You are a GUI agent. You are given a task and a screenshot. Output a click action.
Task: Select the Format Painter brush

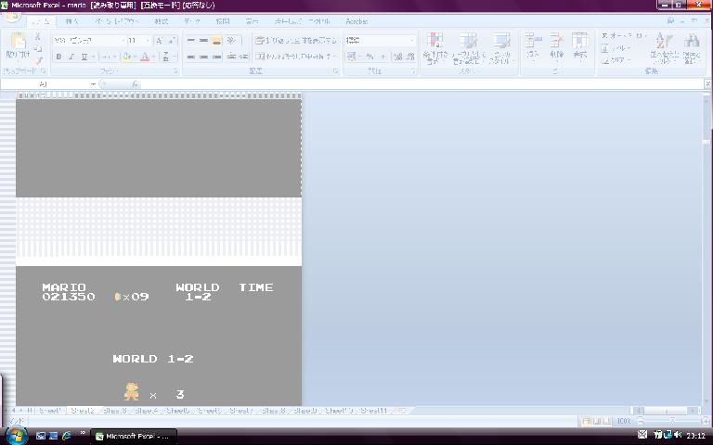(x=38, y=60)
